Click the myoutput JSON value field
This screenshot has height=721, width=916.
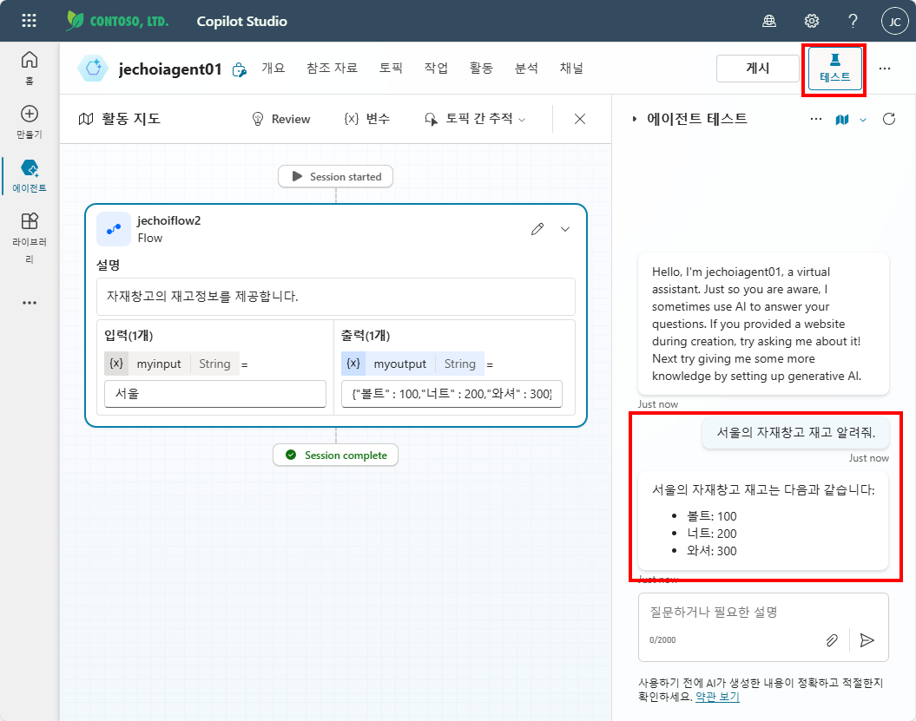pyautogui.click(x=451, y=394)
